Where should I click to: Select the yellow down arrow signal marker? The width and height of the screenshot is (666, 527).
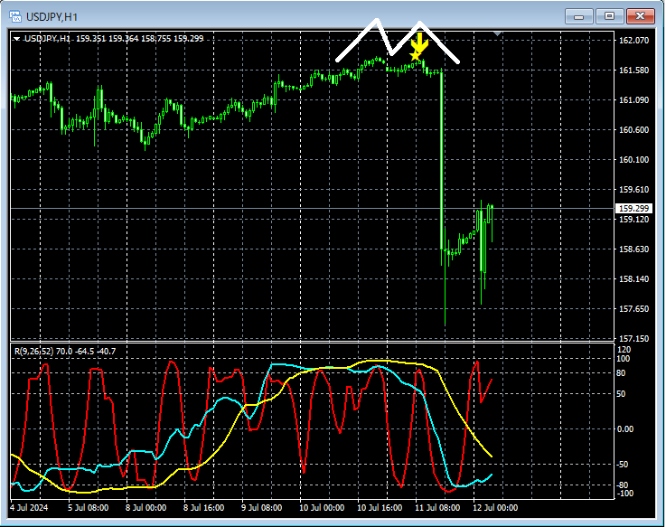tap(419, 42)
